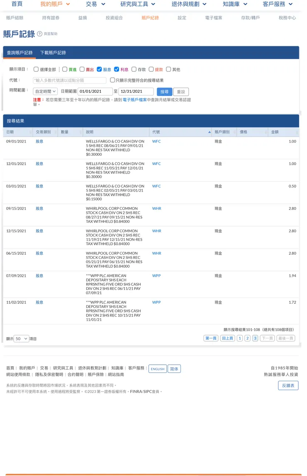Viewport: 307px width, 476px height.
Task: Sort results by 金額 column header
Action: (x=283, y=132)
